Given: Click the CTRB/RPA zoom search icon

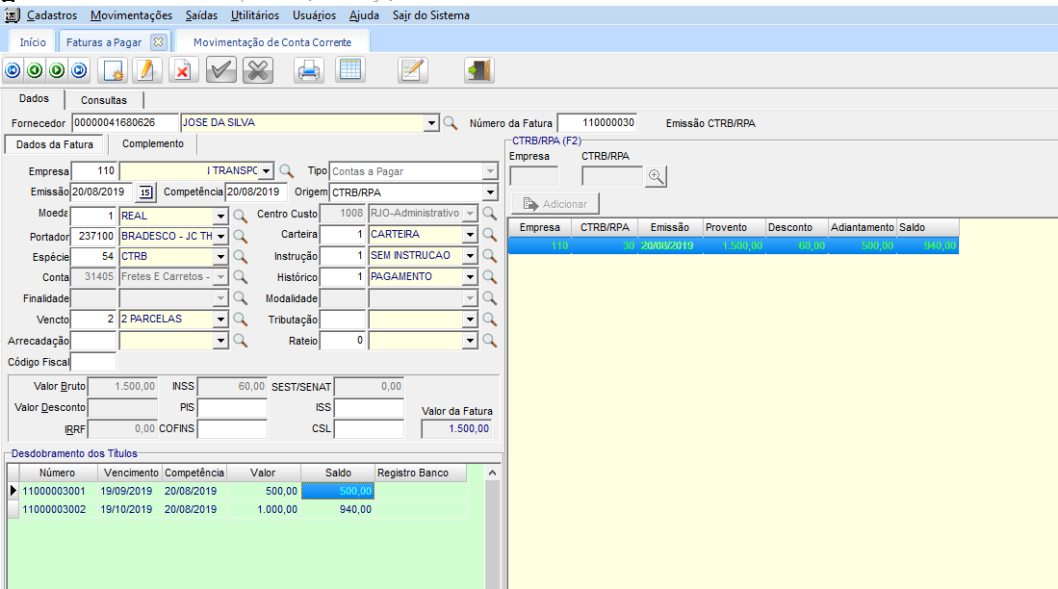Looking at the screenshot, I should click(657, 176).
